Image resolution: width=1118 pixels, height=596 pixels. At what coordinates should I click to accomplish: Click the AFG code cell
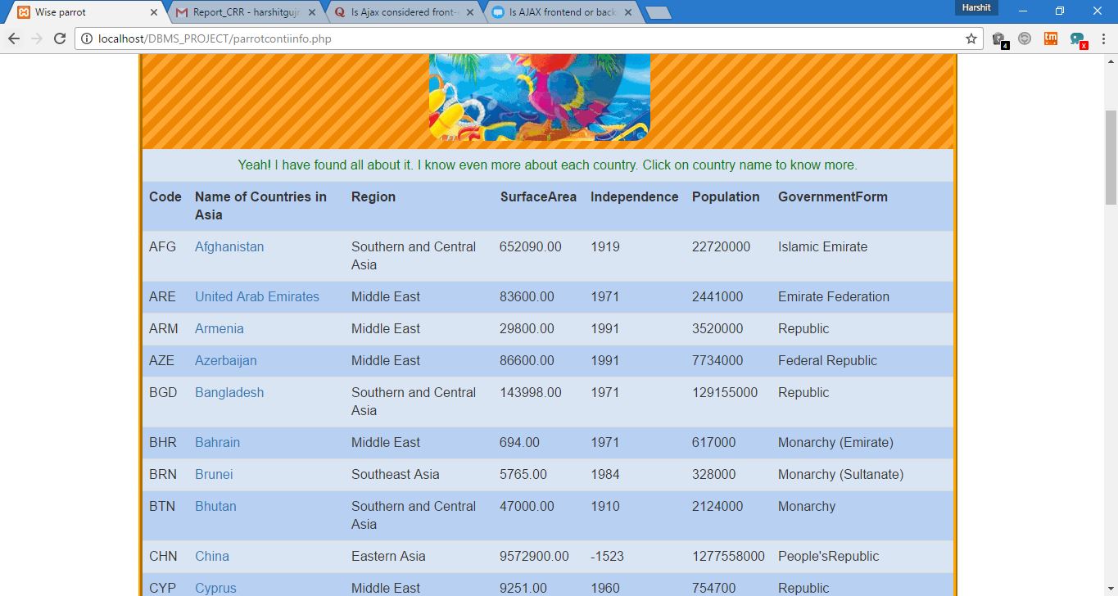[x=162, y=246]
